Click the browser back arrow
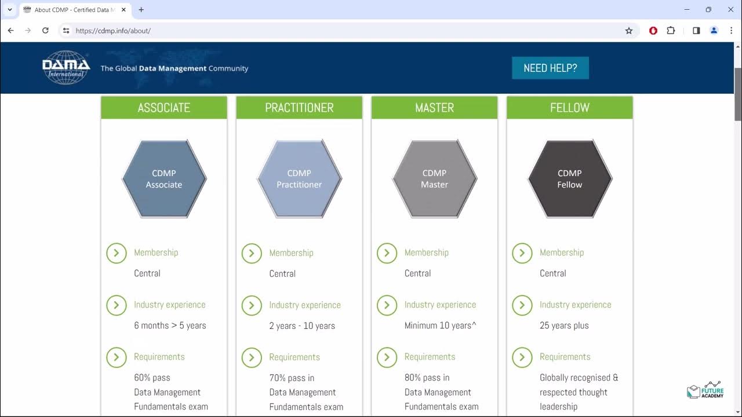Screen dimensions: 742x417 coord(10,31)
